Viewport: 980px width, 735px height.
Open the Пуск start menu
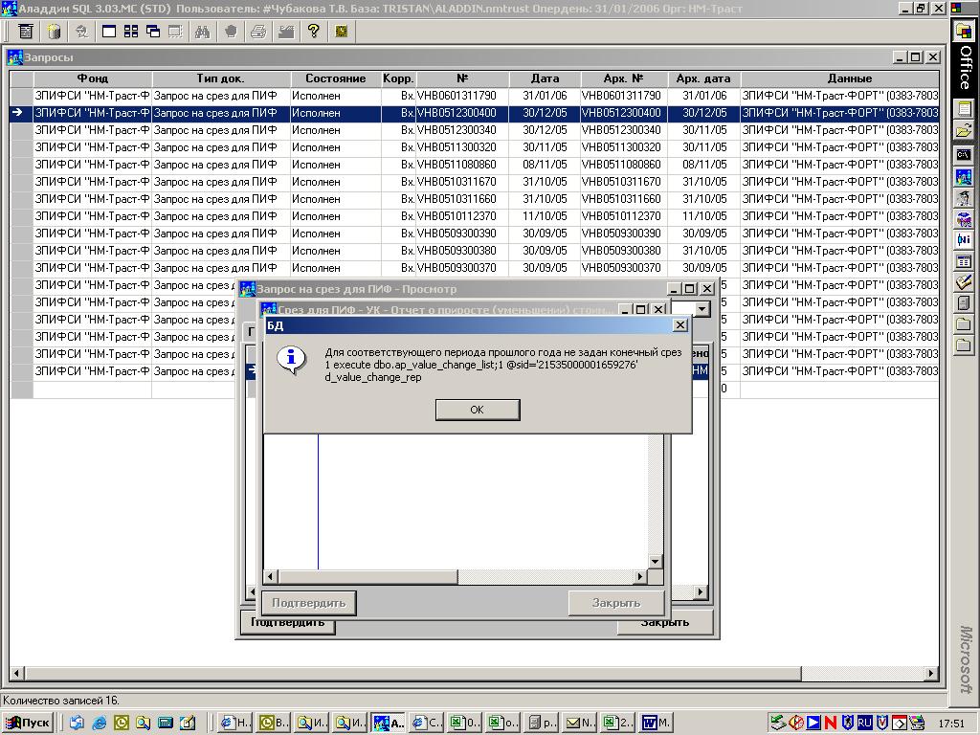click(x=29, y=724)
